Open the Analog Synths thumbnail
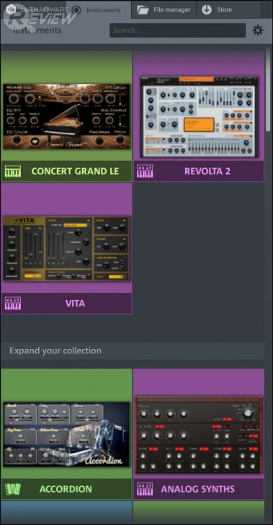 199,434
